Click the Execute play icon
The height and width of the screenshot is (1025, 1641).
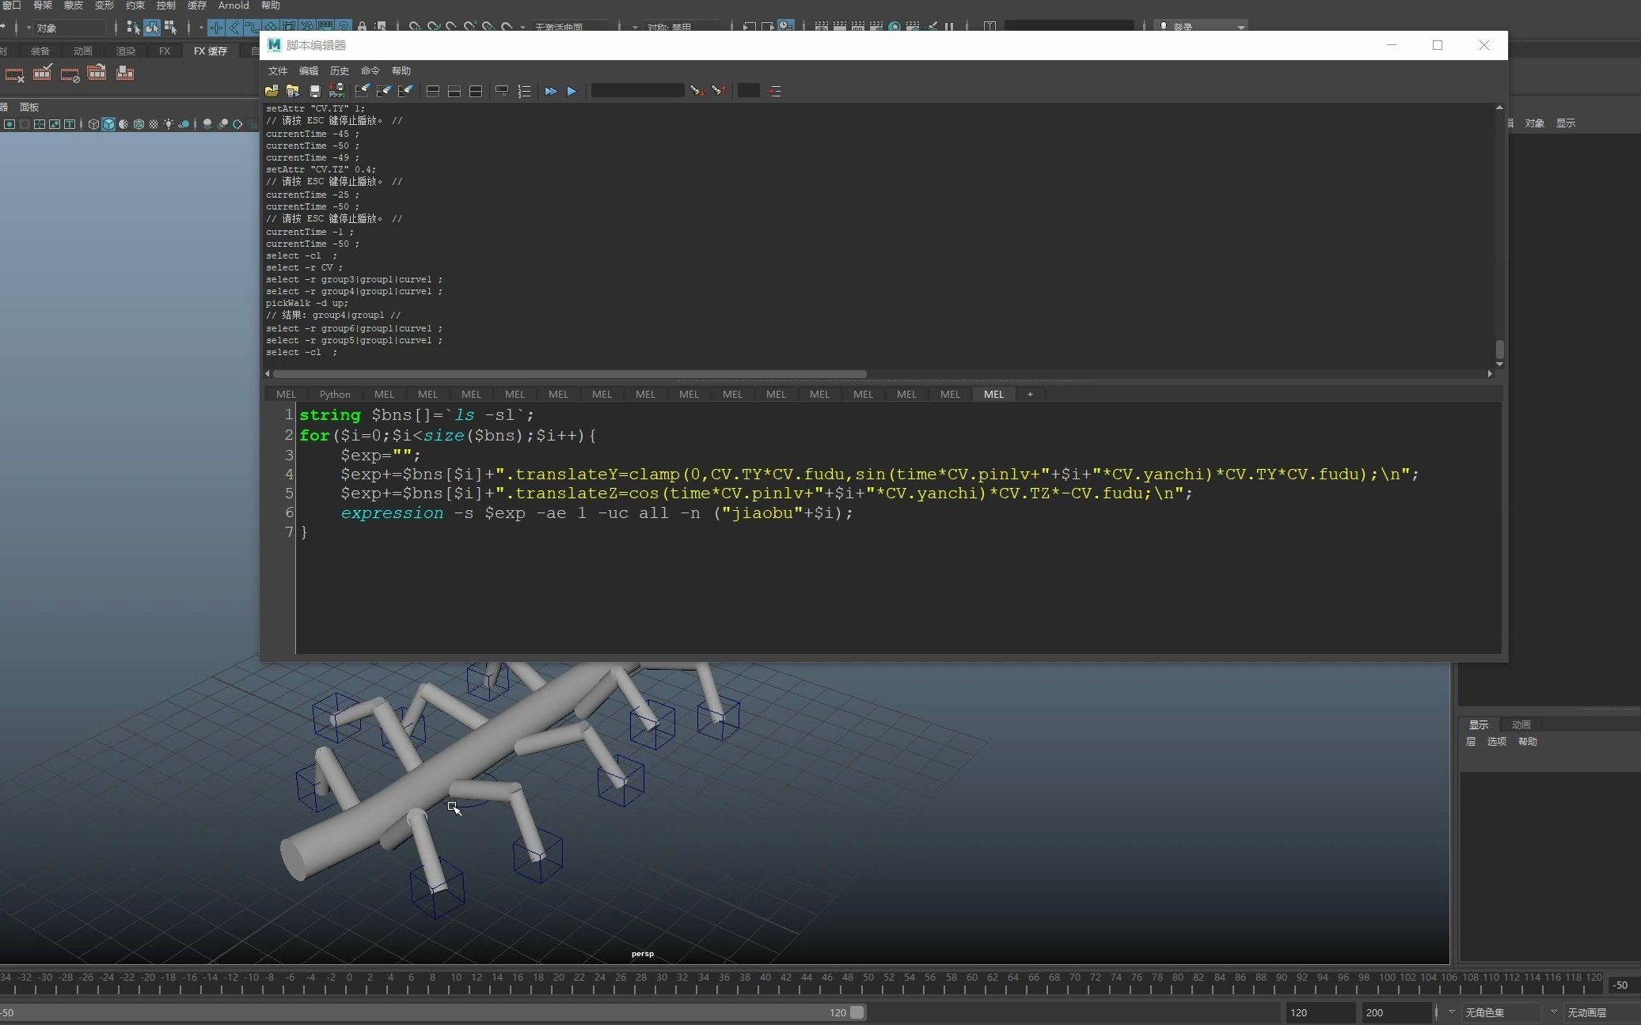coord(572,91)
